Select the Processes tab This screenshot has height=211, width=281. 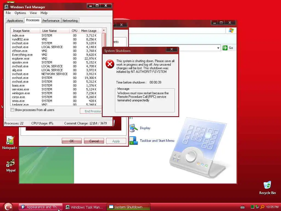33,20
